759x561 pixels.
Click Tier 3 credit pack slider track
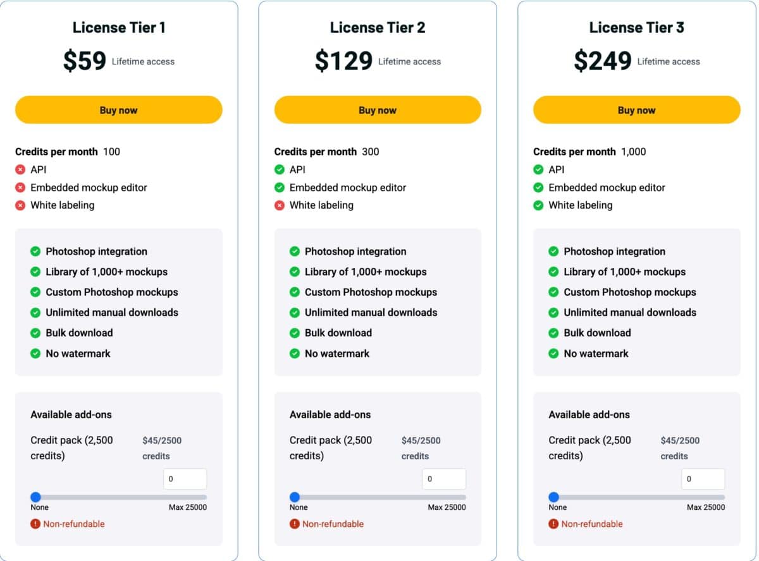click(x=639, y=497)
